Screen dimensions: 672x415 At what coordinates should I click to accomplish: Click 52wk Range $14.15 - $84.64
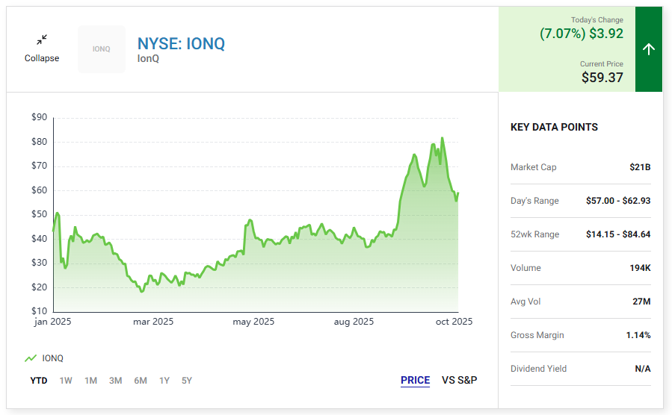(x=618, y=234)
